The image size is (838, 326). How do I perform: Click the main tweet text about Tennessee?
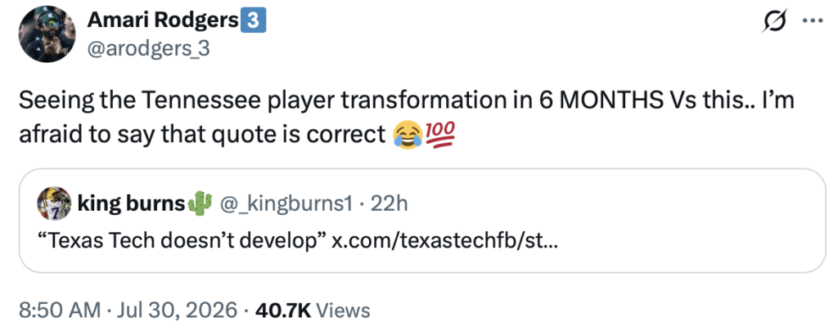coord(406,118)
